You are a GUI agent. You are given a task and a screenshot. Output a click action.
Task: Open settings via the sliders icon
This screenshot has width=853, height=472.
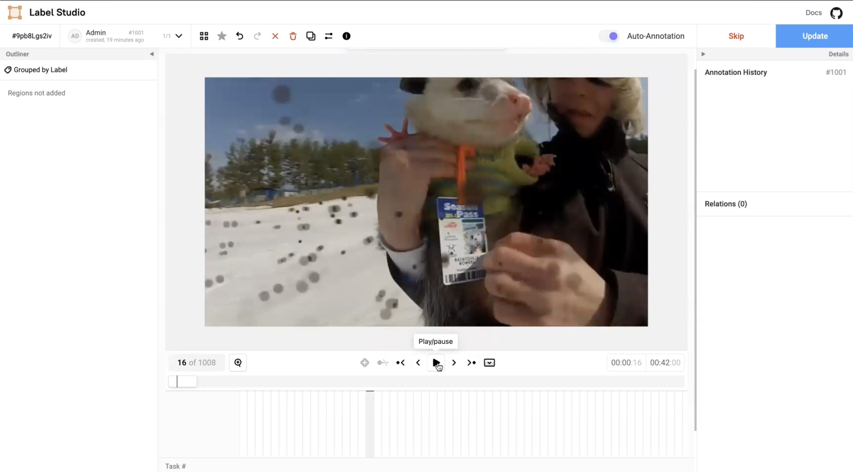(x=328, y=36)
